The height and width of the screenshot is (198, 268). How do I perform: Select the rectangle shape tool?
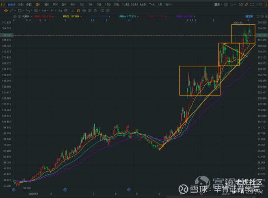click(x=19, y=11)
